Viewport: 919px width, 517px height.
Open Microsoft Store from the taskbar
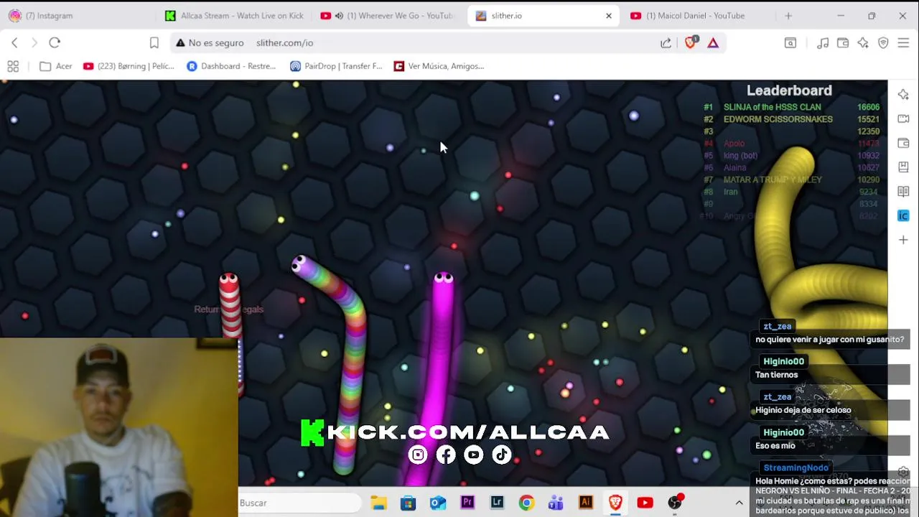(x=408, y=503)
